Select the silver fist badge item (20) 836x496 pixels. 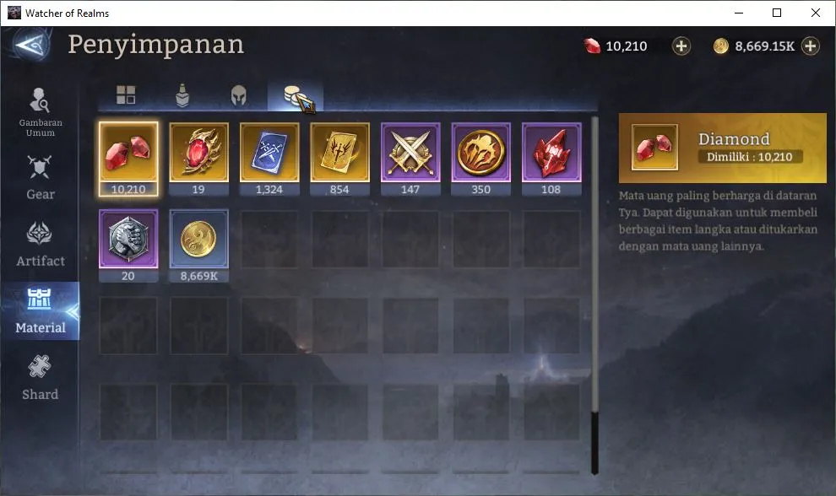coord(128,245)
